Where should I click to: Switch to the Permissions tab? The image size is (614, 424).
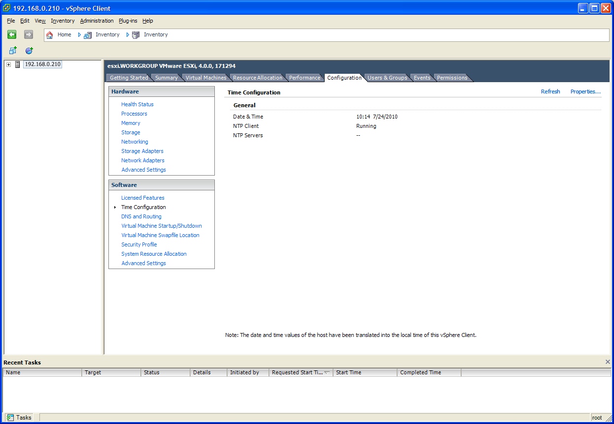[452, 78]
